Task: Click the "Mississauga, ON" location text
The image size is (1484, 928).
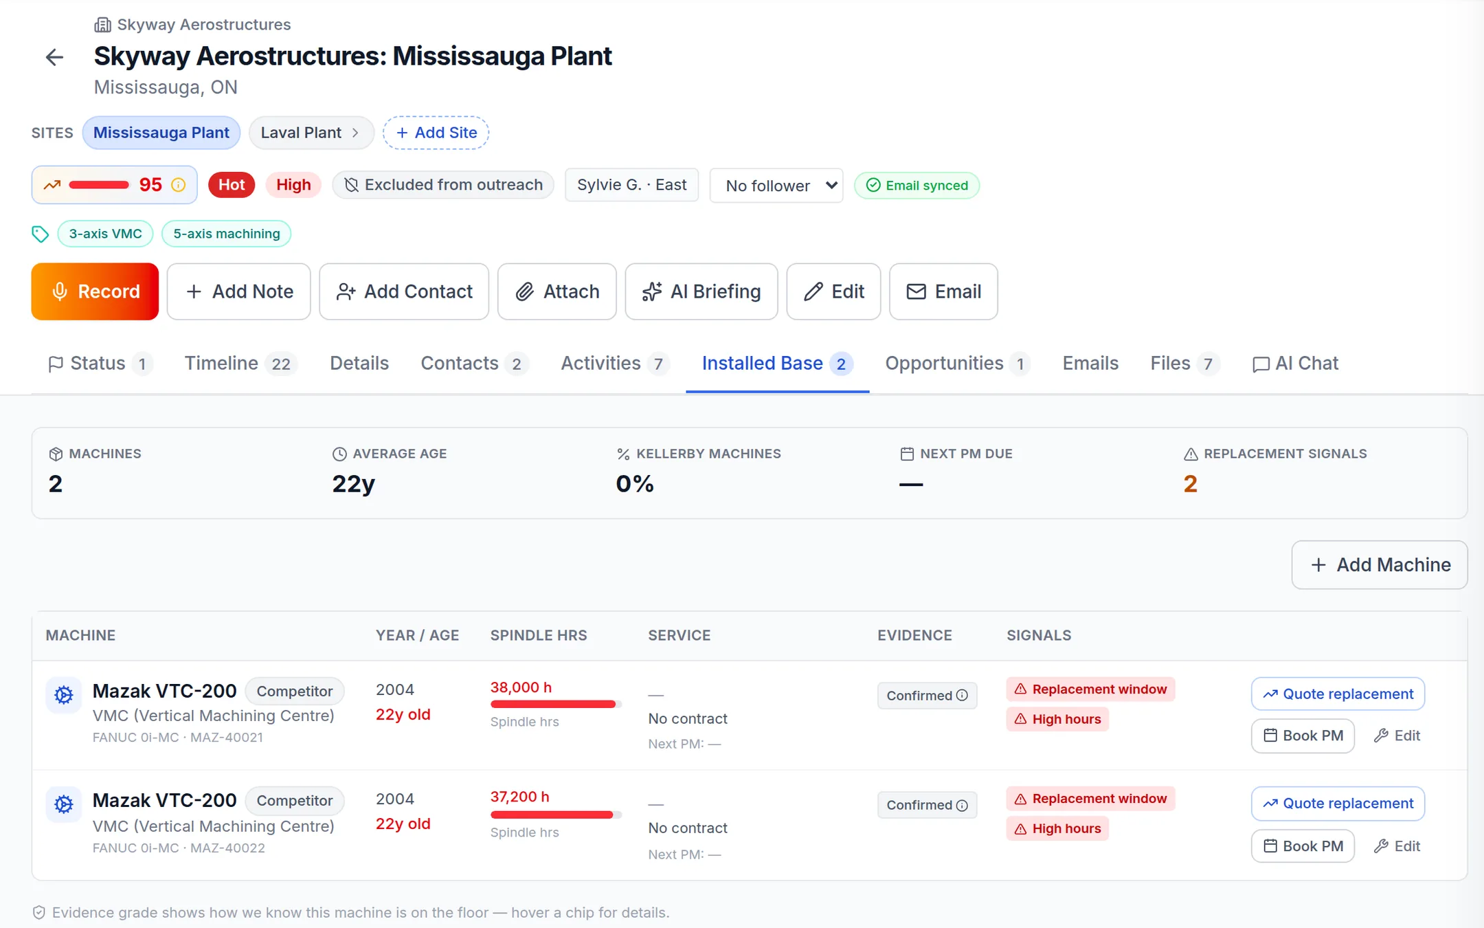Action: pos(166,88)
